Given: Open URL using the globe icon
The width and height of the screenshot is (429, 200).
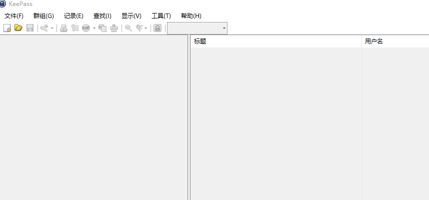Looking at the screenshot, I should pos(86,28).
